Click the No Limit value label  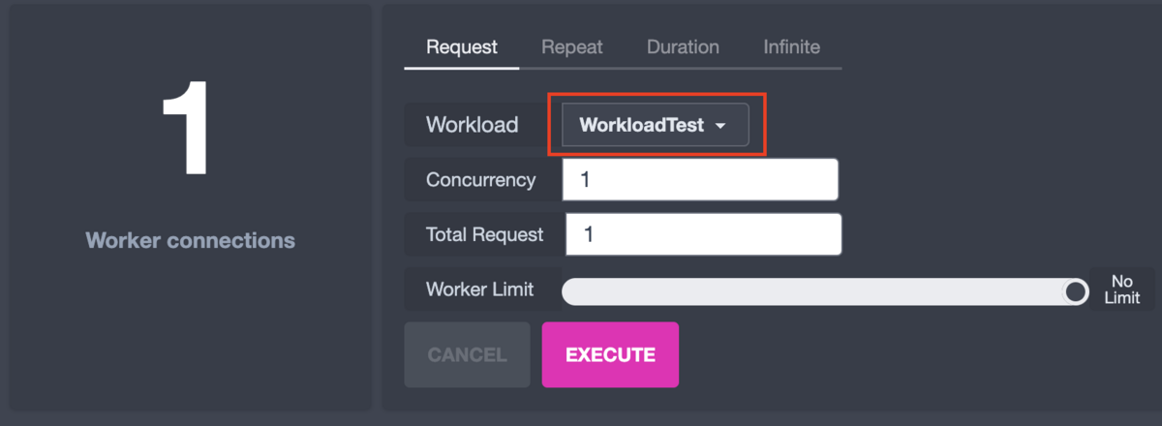[x=1122, y=289]
